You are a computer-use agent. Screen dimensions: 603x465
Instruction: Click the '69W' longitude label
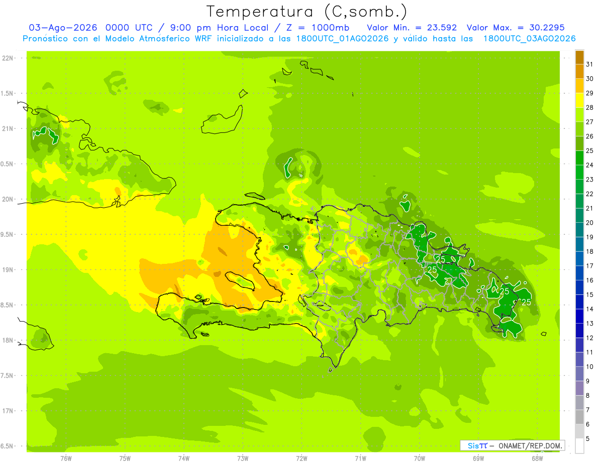click(x=478, y=458)
